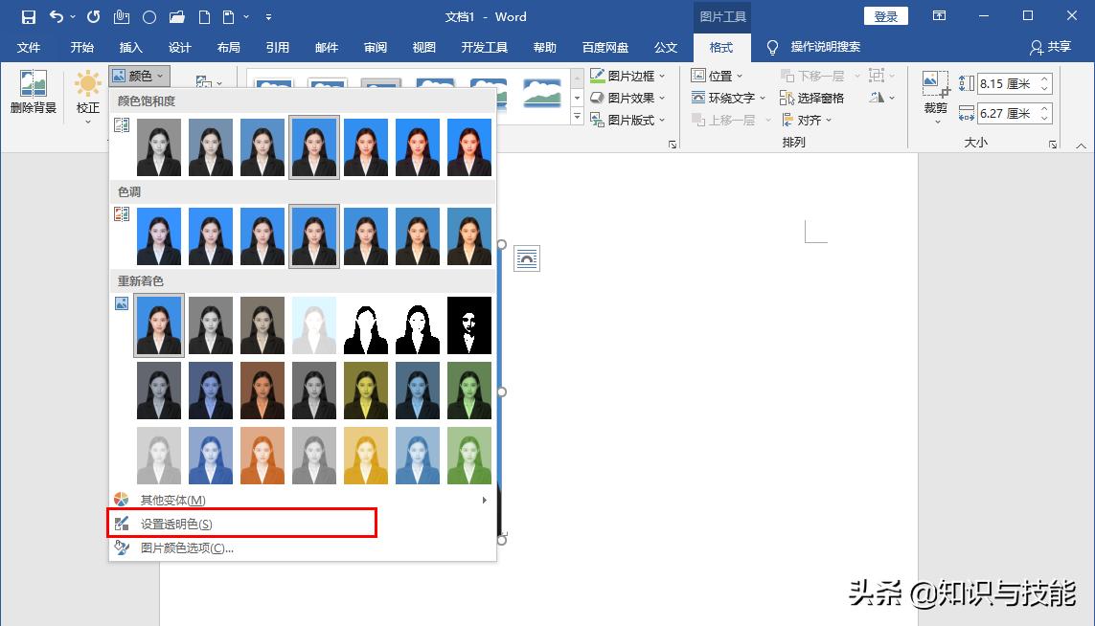Click the picture height input field showing 8.15 厘米
This screenshot has width=1095, height=626.
tap(1006, 84)
